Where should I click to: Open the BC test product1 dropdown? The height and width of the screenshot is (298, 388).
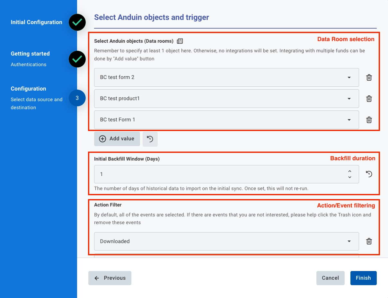(x=226, y=99)
